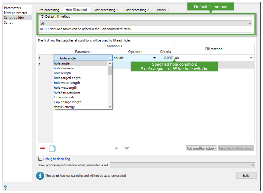Screen dimensions: 263x193
Task: Click the Remove condition column button
Action: [236, 148]
